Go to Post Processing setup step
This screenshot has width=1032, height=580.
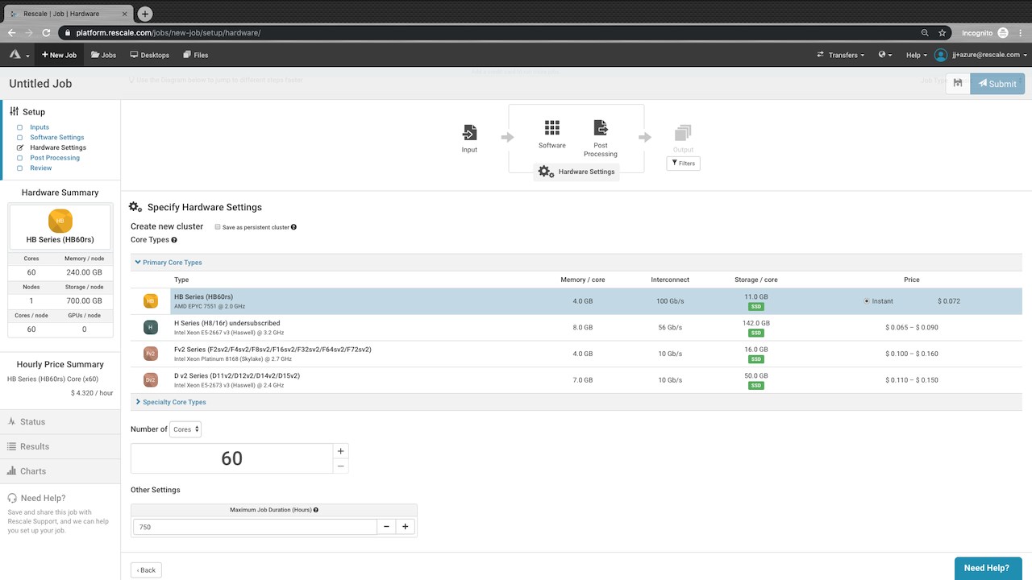(55, 158)
